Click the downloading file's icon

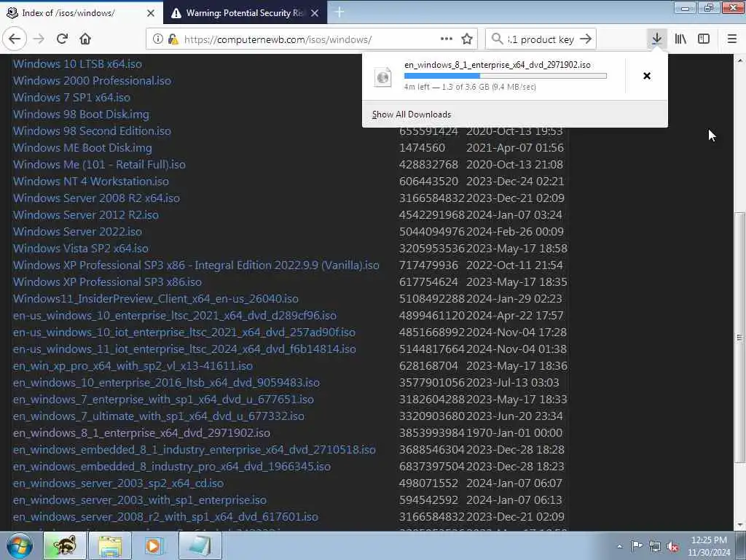click(382, 77)
